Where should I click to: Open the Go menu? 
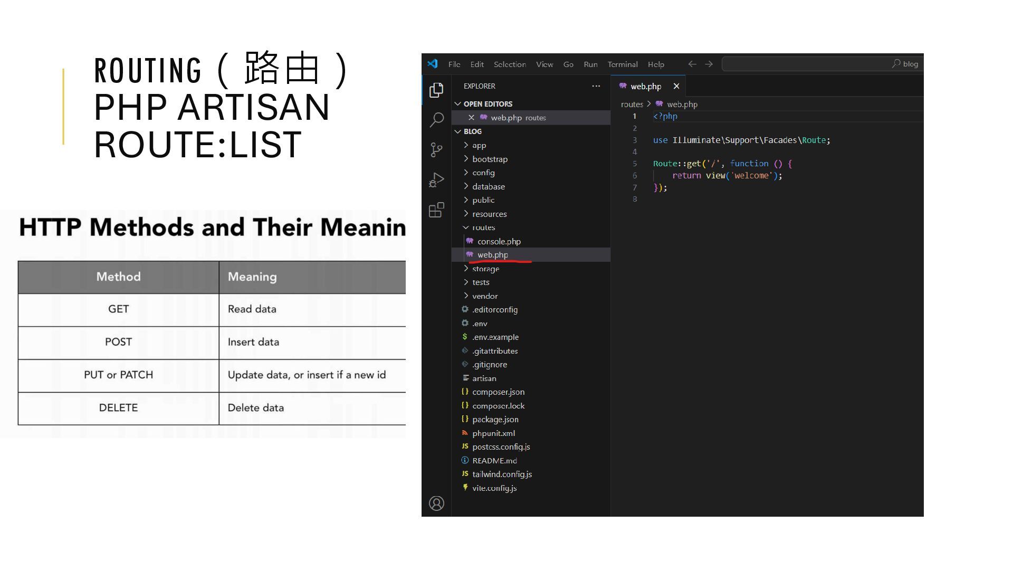(568, 64)
